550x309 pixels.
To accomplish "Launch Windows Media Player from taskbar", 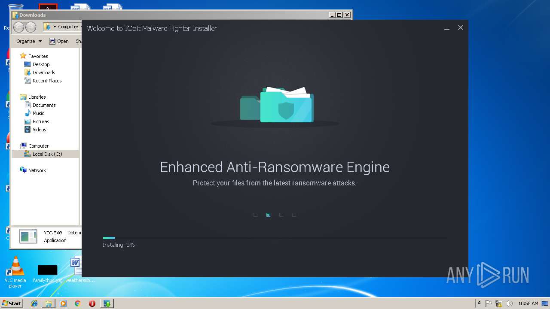I will [x=63, y=303].
